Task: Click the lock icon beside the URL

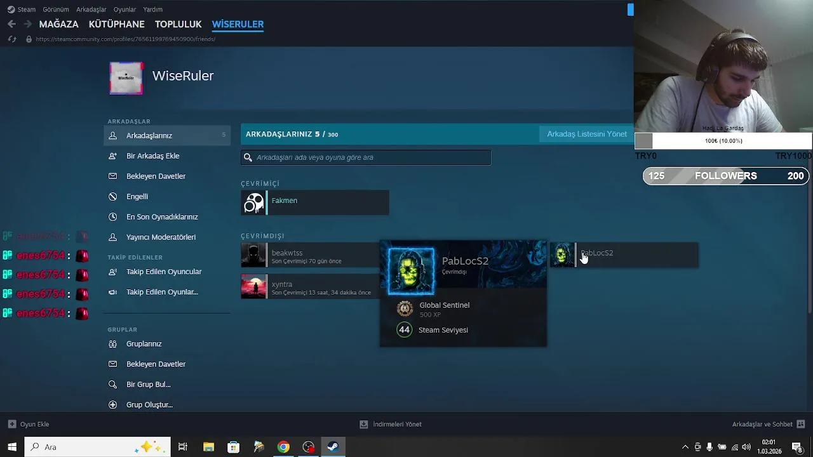Action: click(x=29, y=39)
